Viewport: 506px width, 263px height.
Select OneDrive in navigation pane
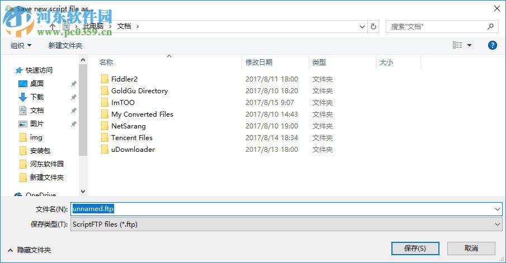coord(41,194)
